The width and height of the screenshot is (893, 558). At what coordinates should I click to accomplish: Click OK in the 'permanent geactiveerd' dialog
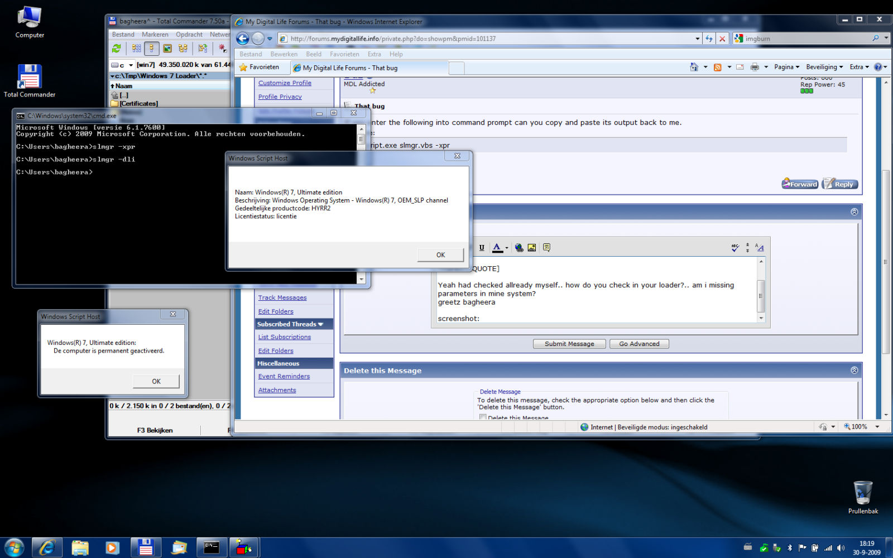pyautogui.click(x=156, y=382)
